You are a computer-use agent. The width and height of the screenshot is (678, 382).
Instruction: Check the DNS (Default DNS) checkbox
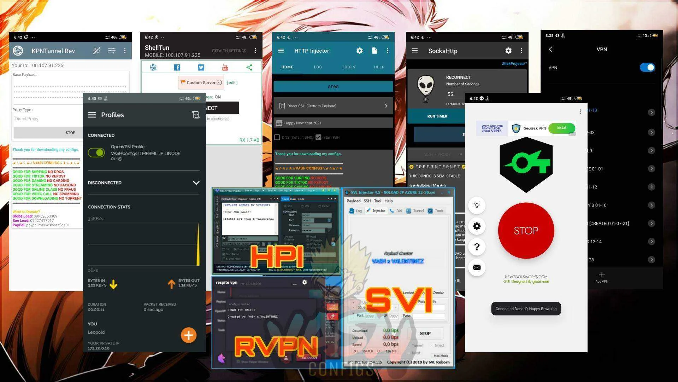click(x=277, y=137)
